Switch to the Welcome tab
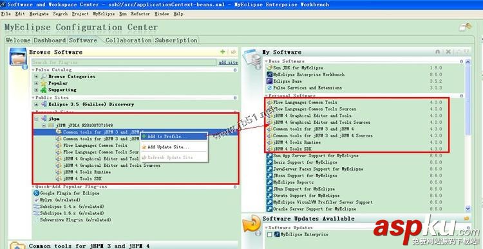 [18, 40]
